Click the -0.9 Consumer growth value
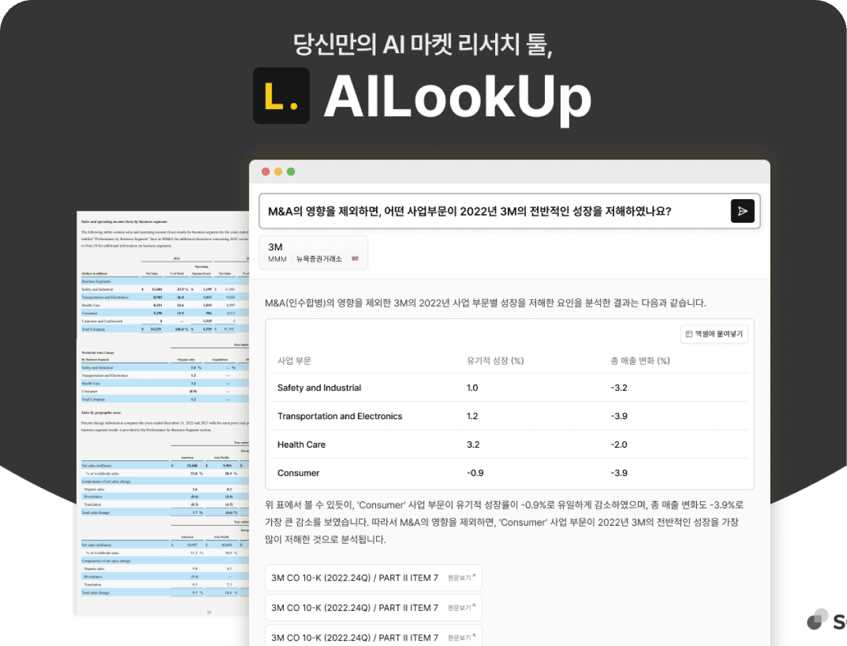847x646 pixels. point(475,473)
